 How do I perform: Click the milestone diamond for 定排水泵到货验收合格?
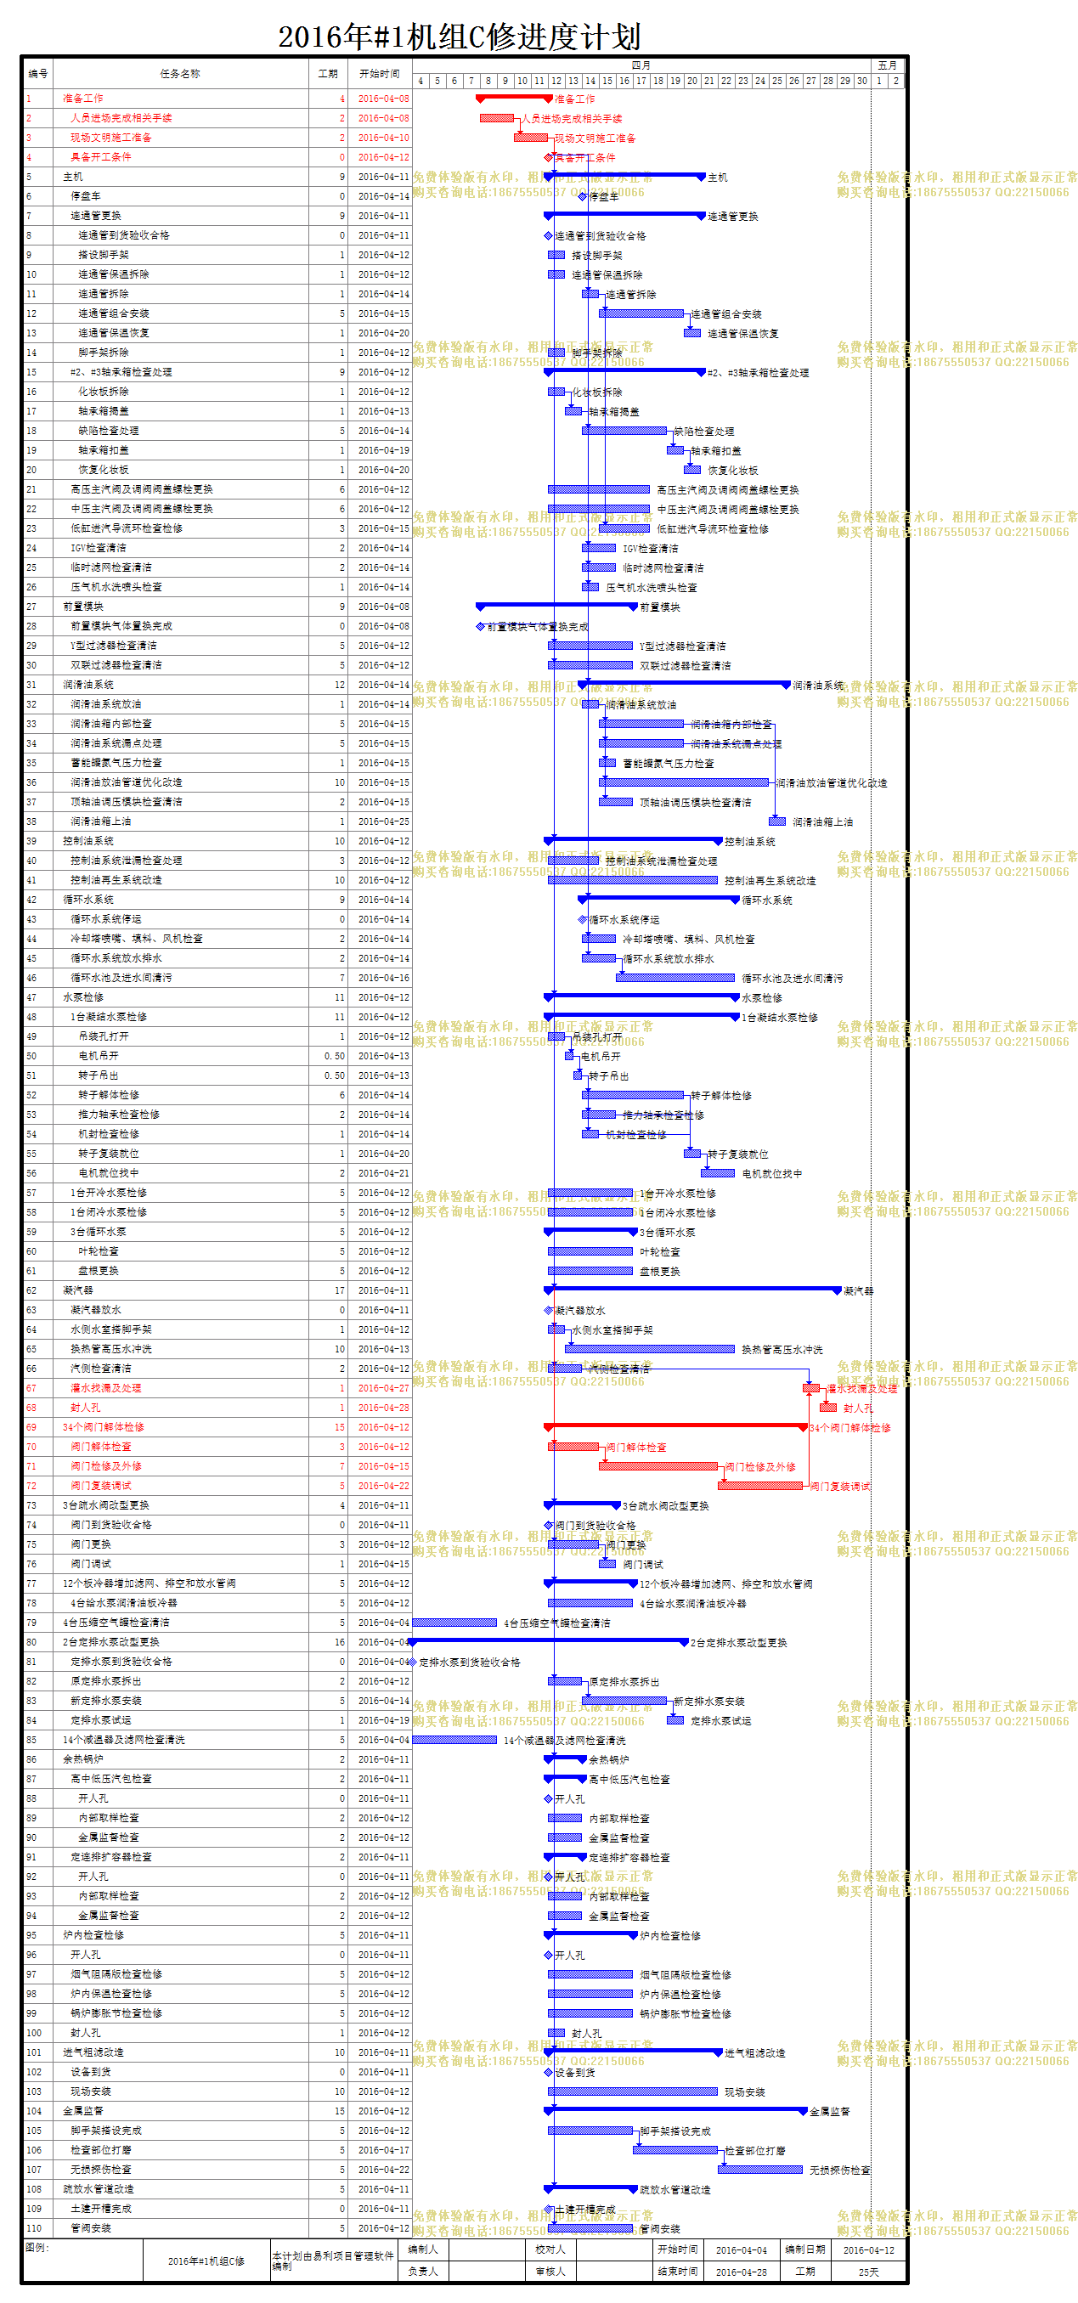point(412,1662)
